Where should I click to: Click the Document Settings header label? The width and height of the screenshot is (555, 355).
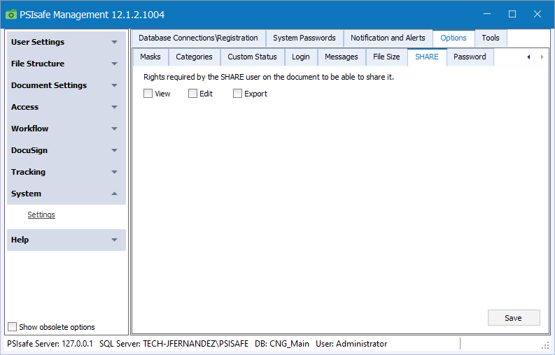[x=49, y=85]
